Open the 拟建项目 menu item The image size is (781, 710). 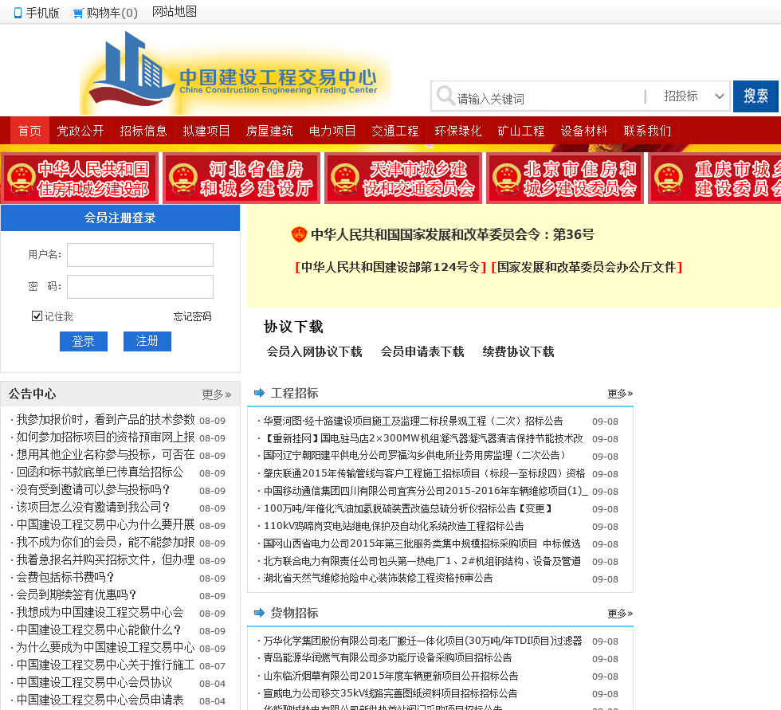tap(206, 131)
